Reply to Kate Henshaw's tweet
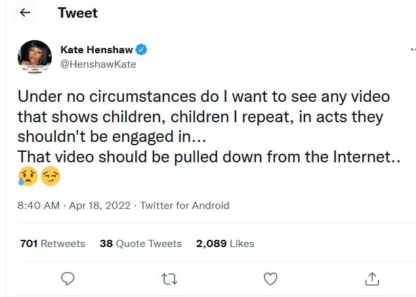Viewport: 416px width, 297px height. (67, 279)
